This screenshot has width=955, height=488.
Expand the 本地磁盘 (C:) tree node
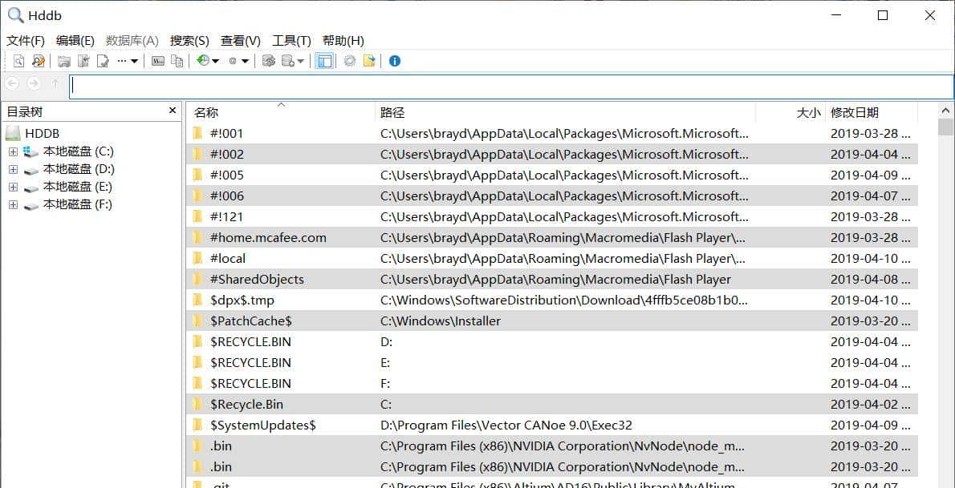pos(13,151)
